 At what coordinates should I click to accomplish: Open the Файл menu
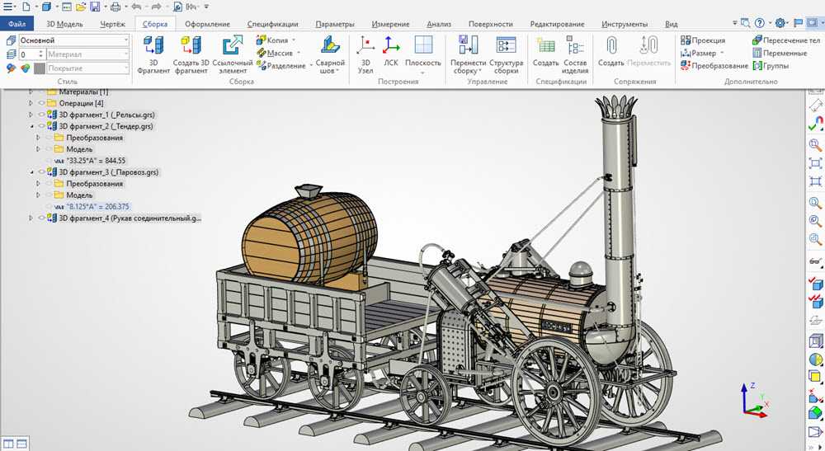click(17, 24)
